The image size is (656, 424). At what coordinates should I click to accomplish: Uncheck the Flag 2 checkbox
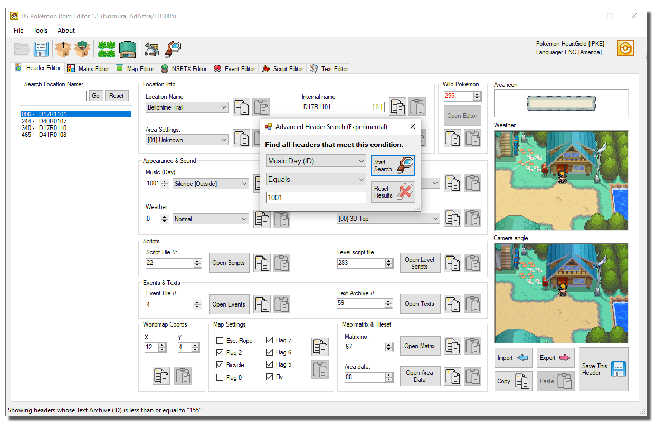coord(220,353)
